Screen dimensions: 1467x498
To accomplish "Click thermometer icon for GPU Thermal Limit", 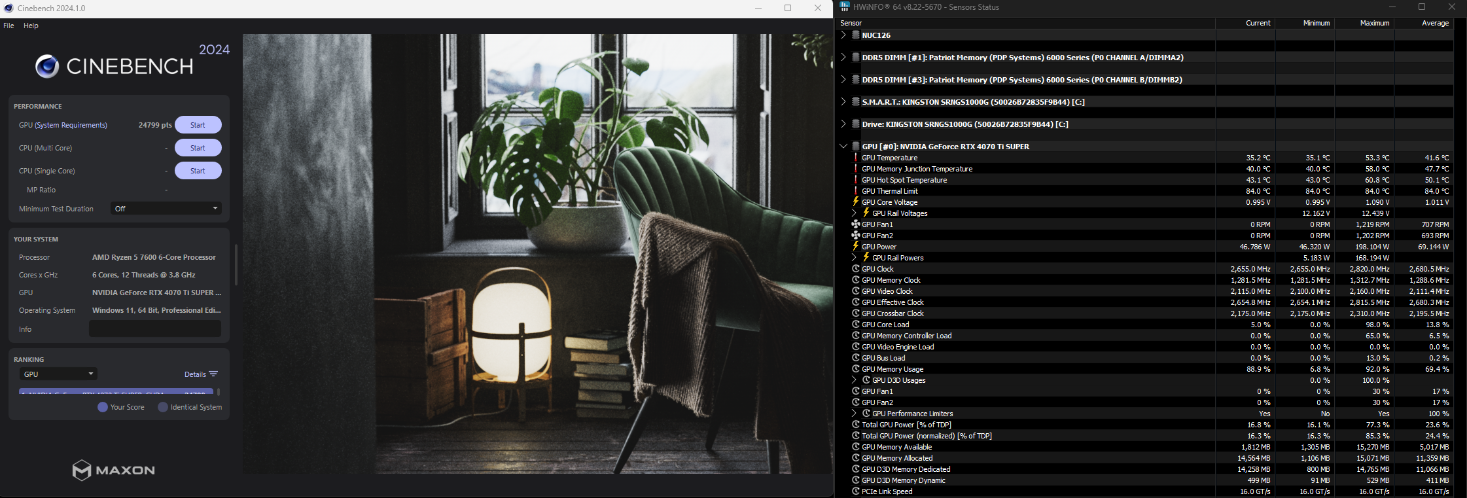I will point(855,191).
